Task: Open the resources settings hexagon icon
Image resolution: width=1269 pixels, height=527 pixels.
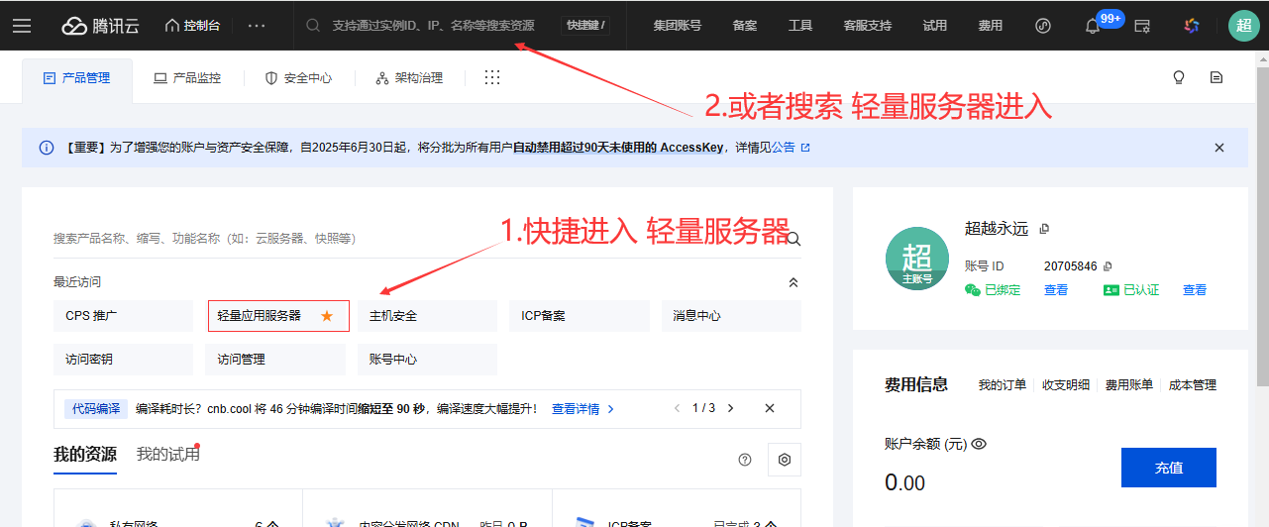Action: point(785,460)
